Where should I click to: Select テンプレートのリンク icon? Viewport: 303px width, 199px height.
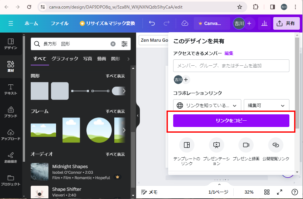point(187,145)
